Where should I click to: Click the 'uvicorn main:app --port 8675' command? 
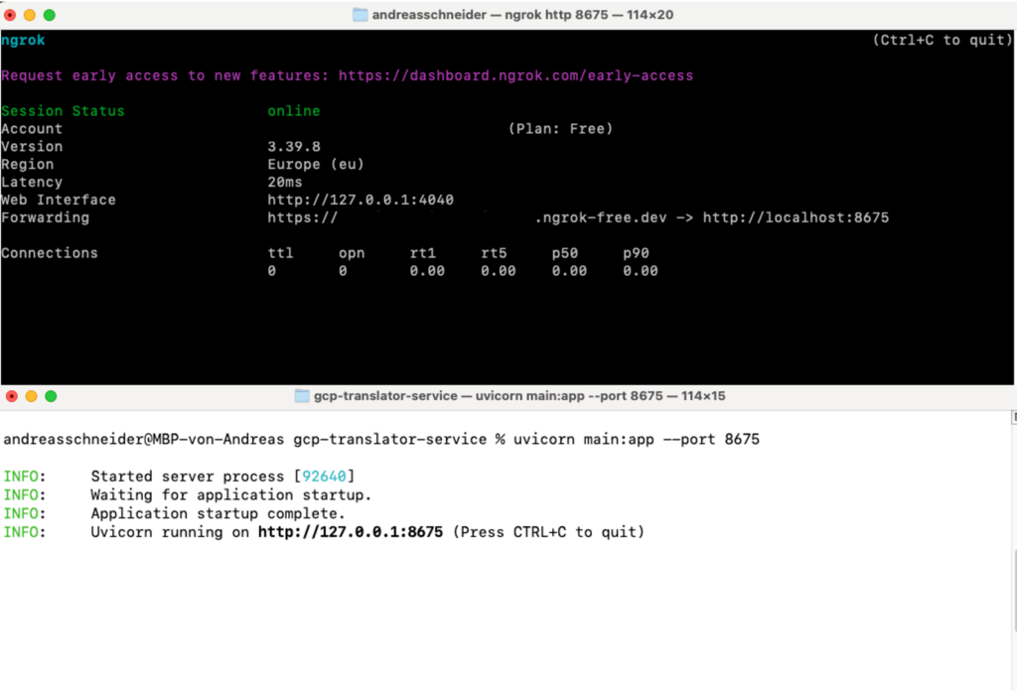tap(637, 440)
